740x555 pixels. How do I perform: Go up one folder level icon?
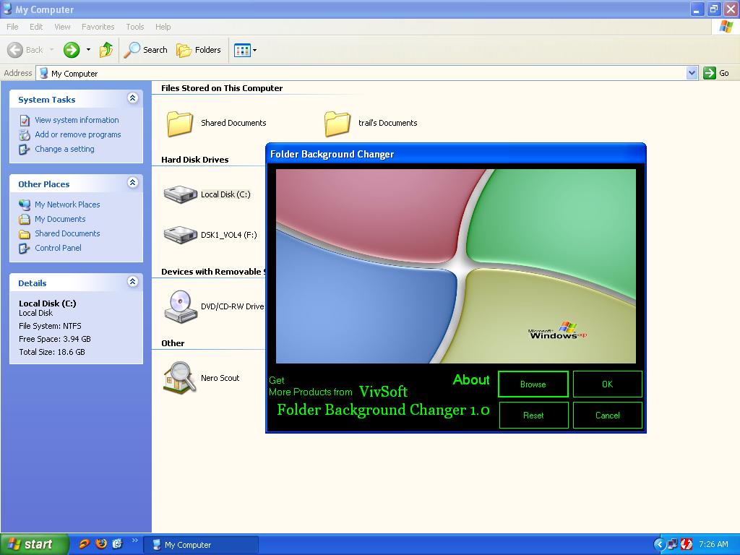pos(106,50)
